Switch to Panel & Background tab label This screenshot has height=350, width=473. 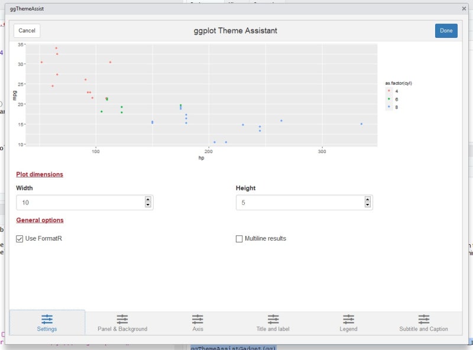[122, 329]
